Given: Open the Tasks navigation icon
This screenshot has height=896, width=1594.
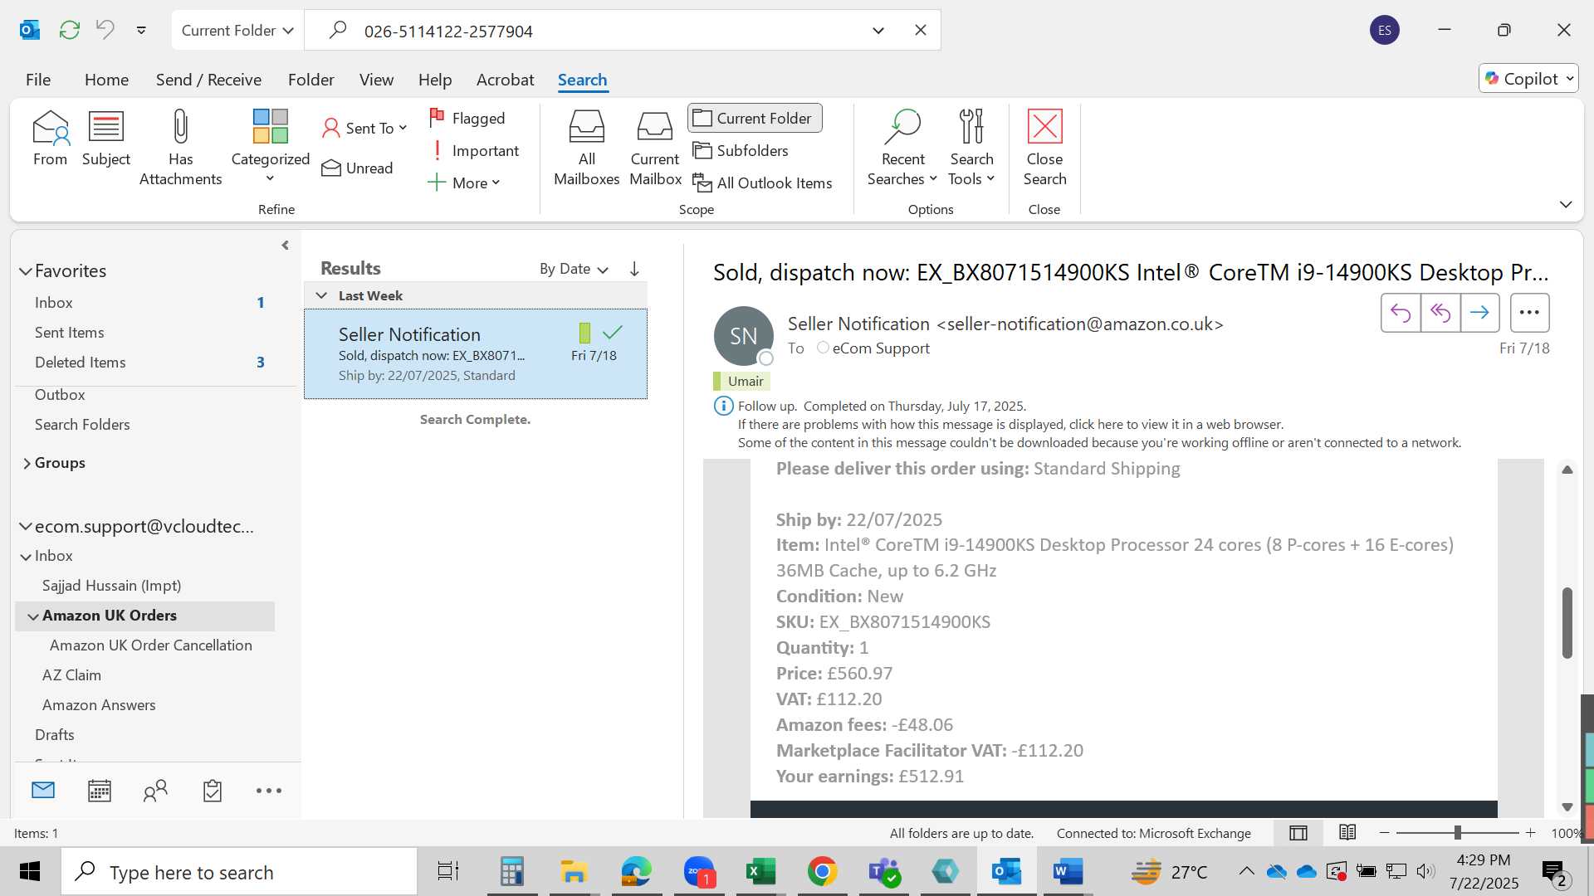Looking at the screenshot, I should [213, 791].
